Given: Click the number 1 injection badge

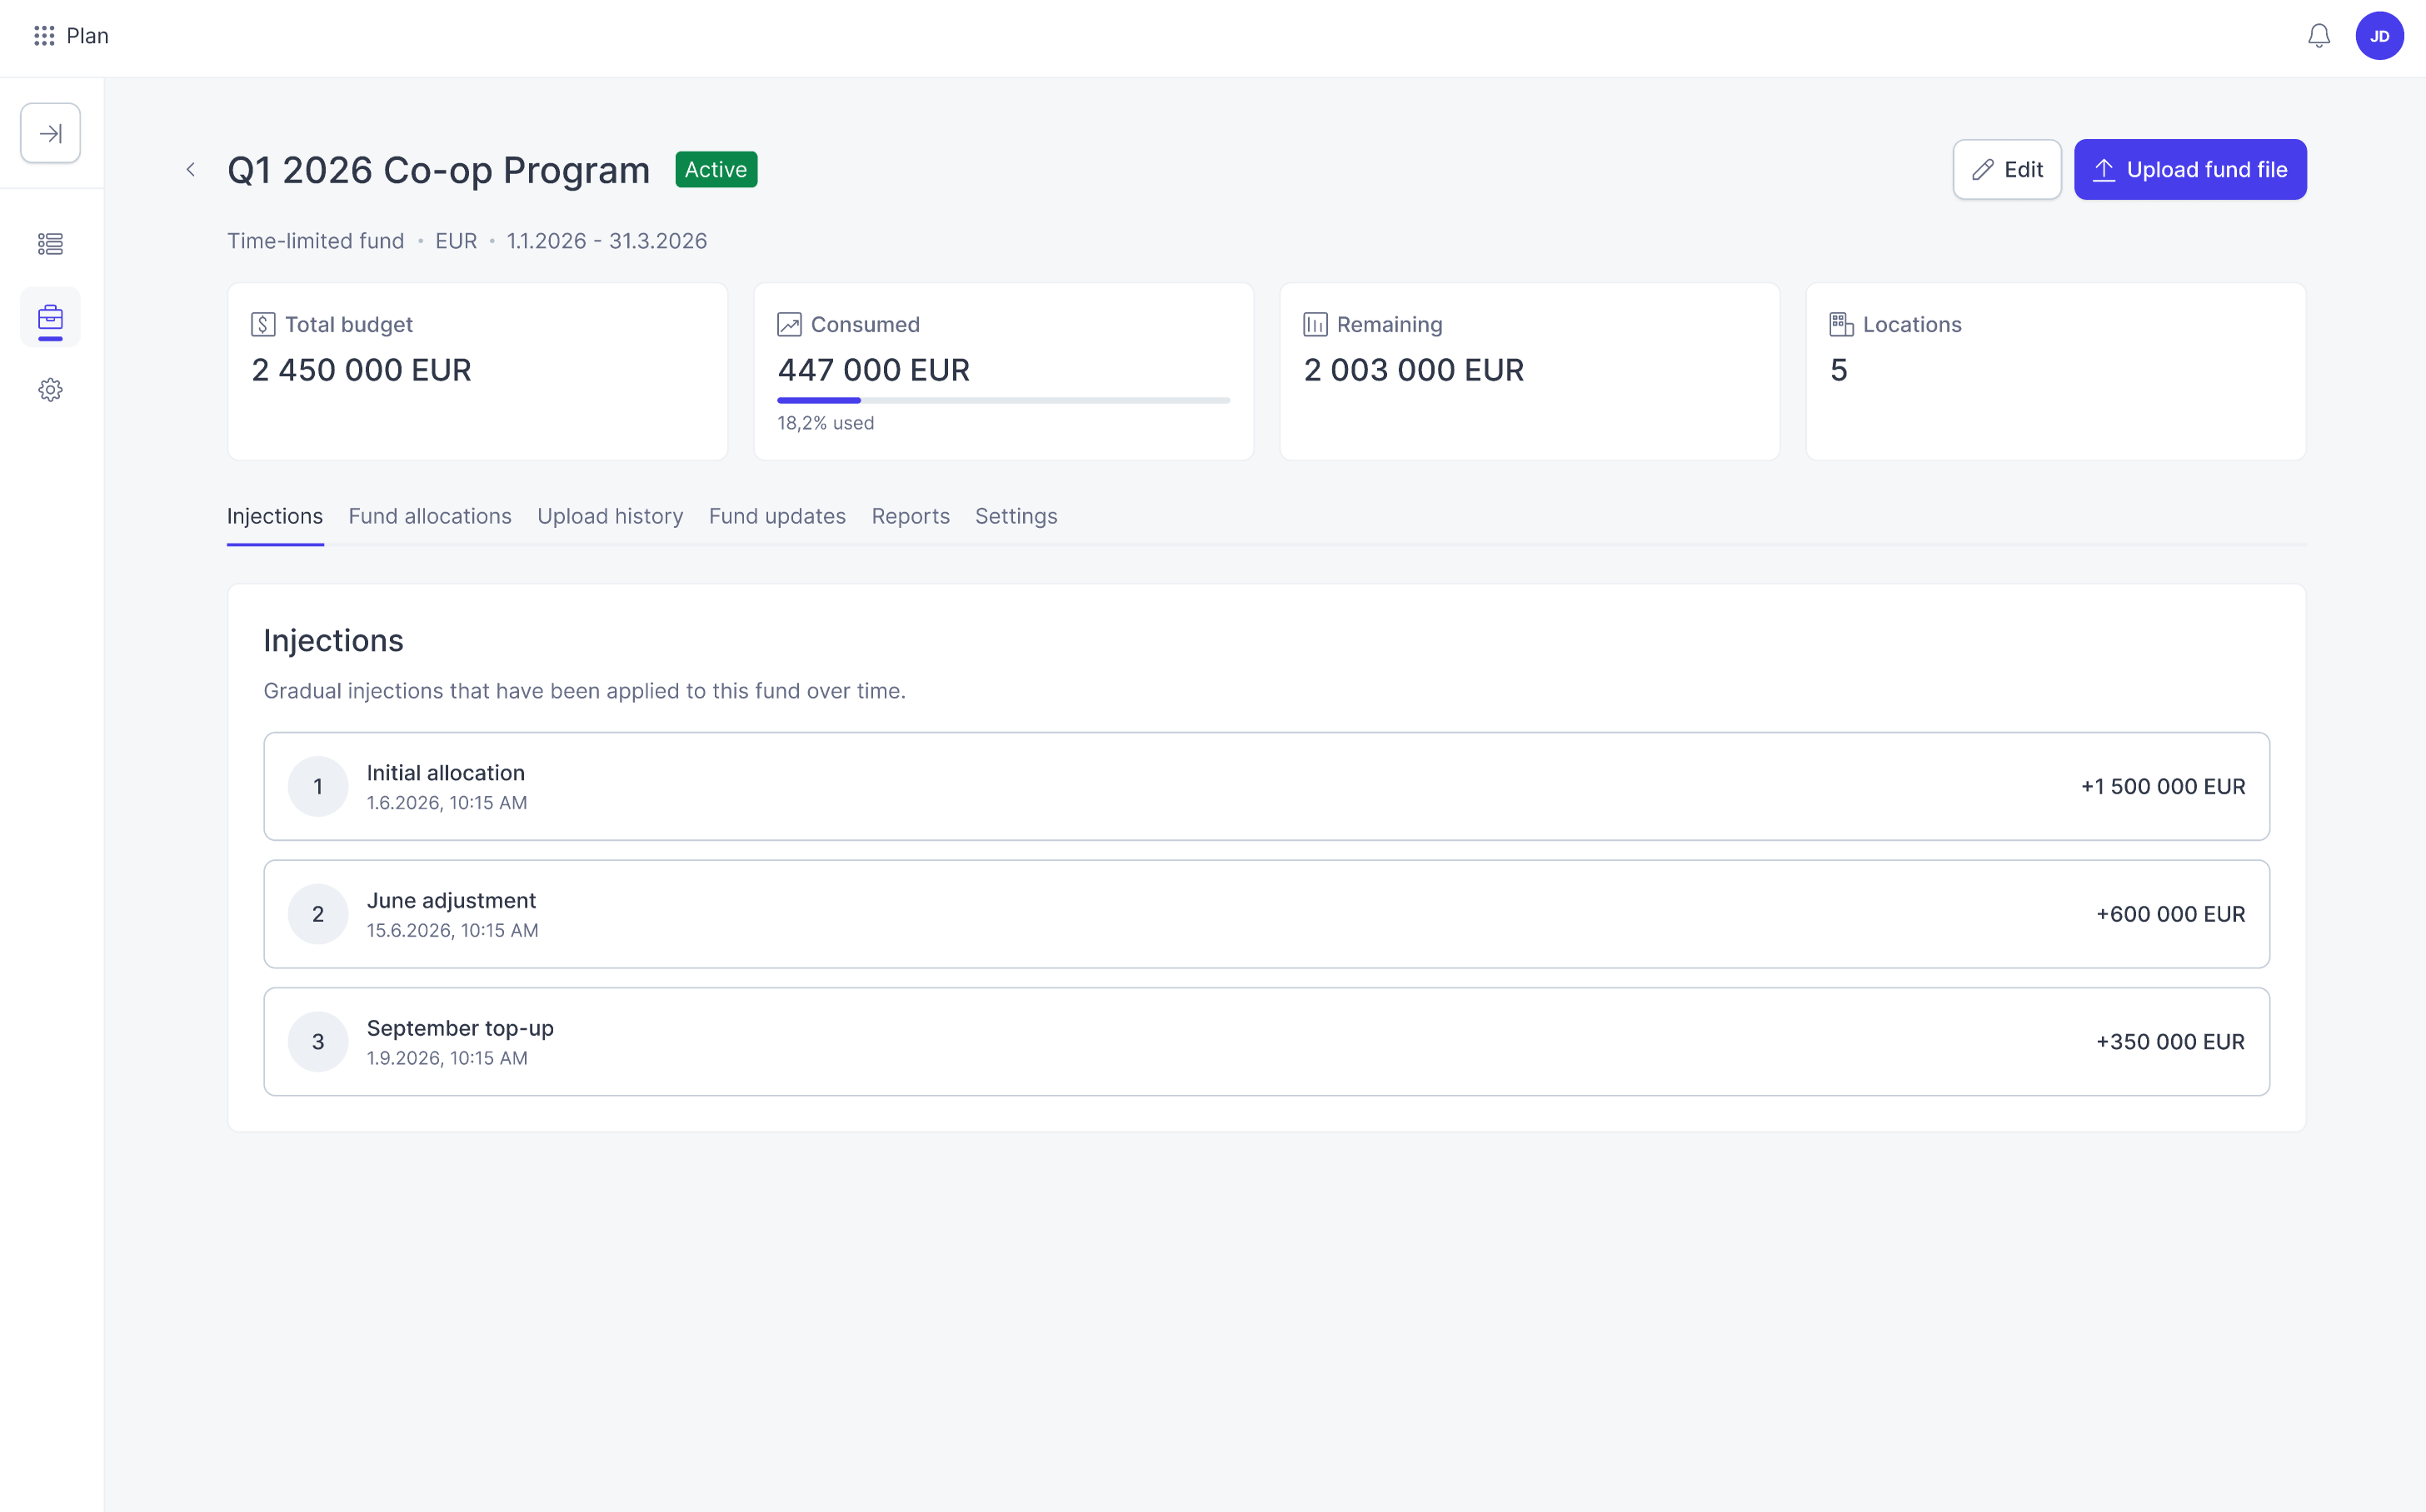Looking at the screenshot, I should coord(318,787).
